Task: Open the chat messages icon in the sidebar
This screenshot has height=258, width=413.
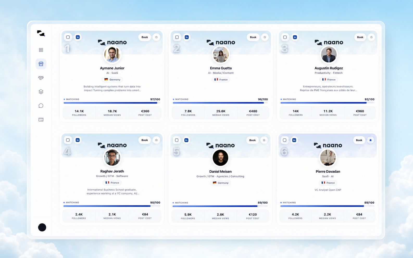Action: click(x=41, y=106)
